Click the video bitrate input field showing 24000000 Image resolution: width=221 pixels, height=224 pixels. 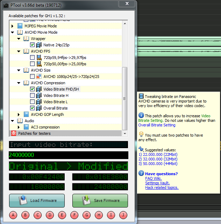click(69, 155)
